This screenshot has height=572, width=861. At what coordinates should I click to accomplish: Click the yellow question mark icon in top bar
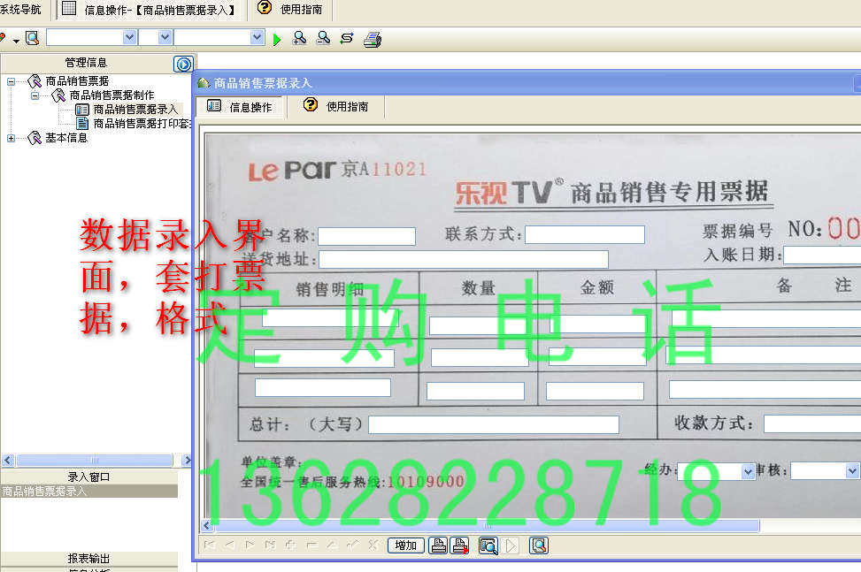coord(264,8)
